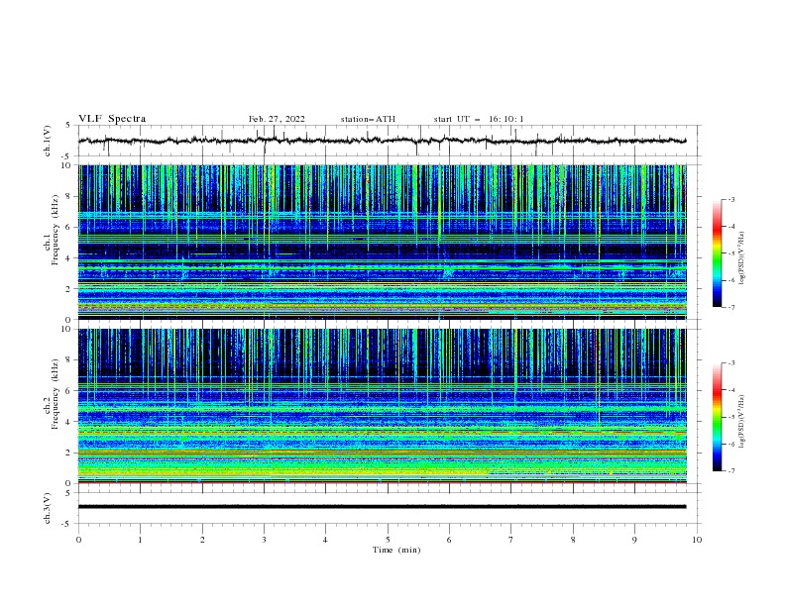Viewport: 785px width, 606px height.
Task: Click the ch.1 'Frequency (kHz)' axis label
Action: click(x=56, y=231)
